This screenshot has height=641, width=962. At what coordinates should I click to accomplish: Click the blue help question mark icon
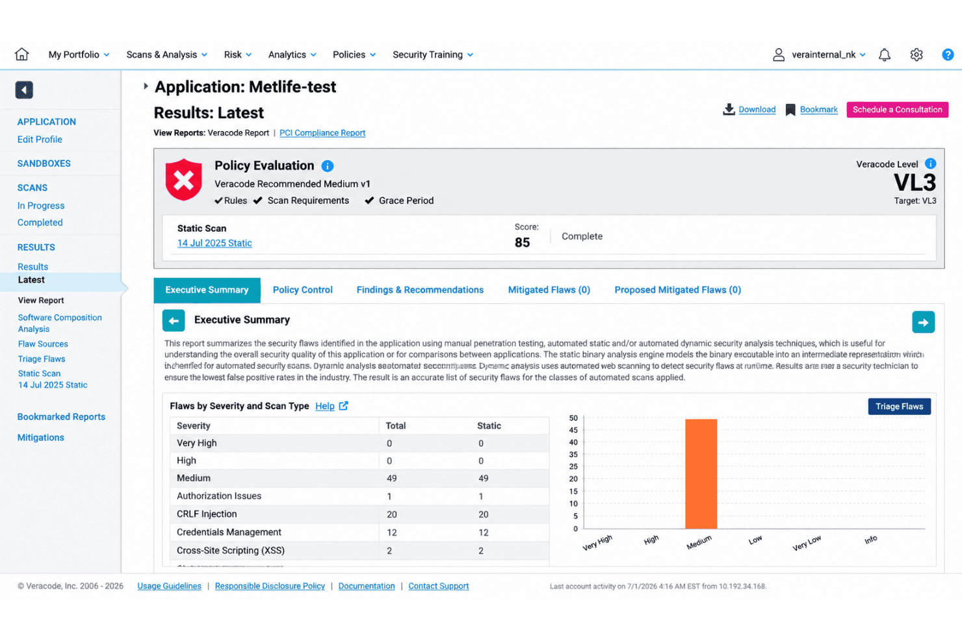click(948, 55)
